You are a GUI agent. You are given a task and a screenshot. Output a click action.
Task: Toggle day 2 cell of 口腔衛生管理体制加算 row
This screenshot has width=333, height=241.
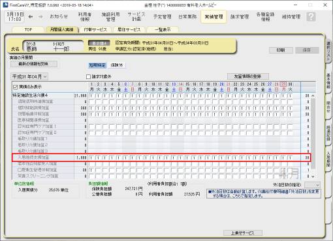tap(99, 170)
